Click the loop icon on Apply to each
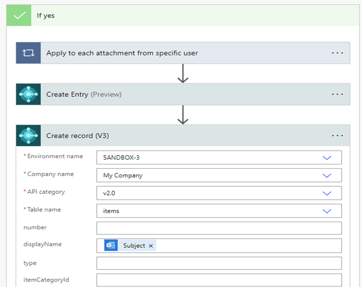Screen dimensions: 362x287 click(x=28, y=53)
